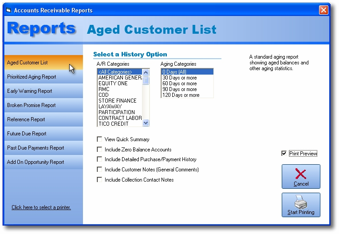Open the Prioritized Aging Report tab
The image size is (339, 234).
pyautogui.click(x=32, y=77)
